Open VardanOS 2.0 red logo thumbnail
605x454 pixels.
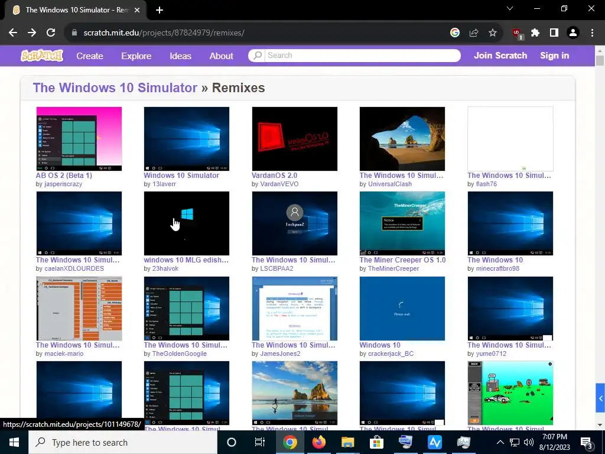point(294,138)
